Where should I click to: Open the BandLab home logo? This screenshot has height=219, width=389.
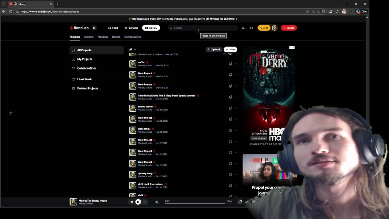[79, 28]
